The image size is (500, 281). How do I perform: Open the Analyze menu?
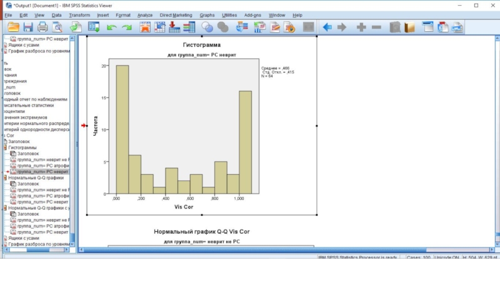(x=144, y=14)
